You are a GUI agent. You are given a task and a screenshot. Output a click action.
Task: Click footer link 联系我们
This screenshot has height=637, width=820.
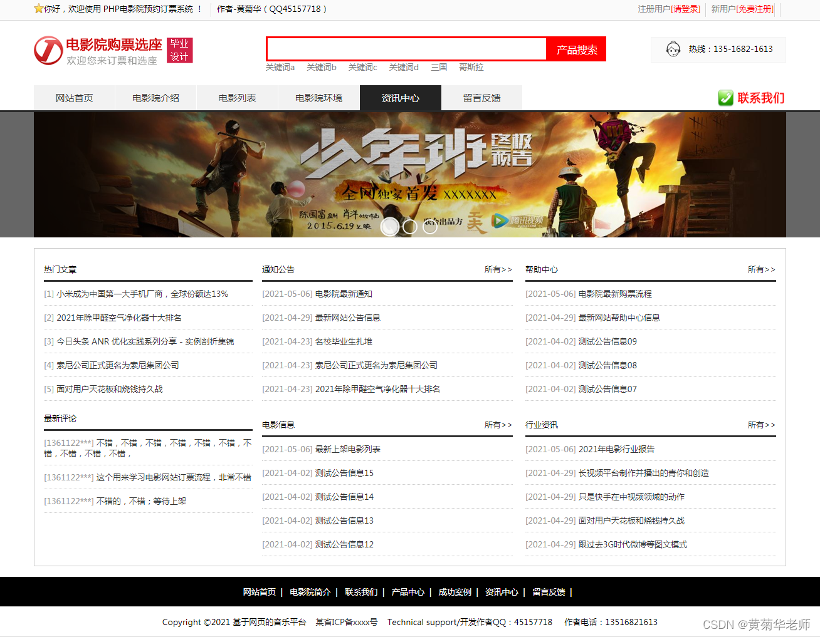[x=361, y=592]
